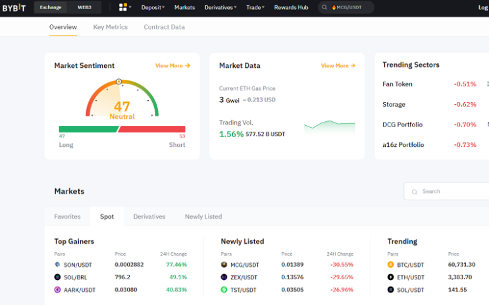Click the green Long portion of ratio bar
This screenshot has width=489, height=305.
89,129
